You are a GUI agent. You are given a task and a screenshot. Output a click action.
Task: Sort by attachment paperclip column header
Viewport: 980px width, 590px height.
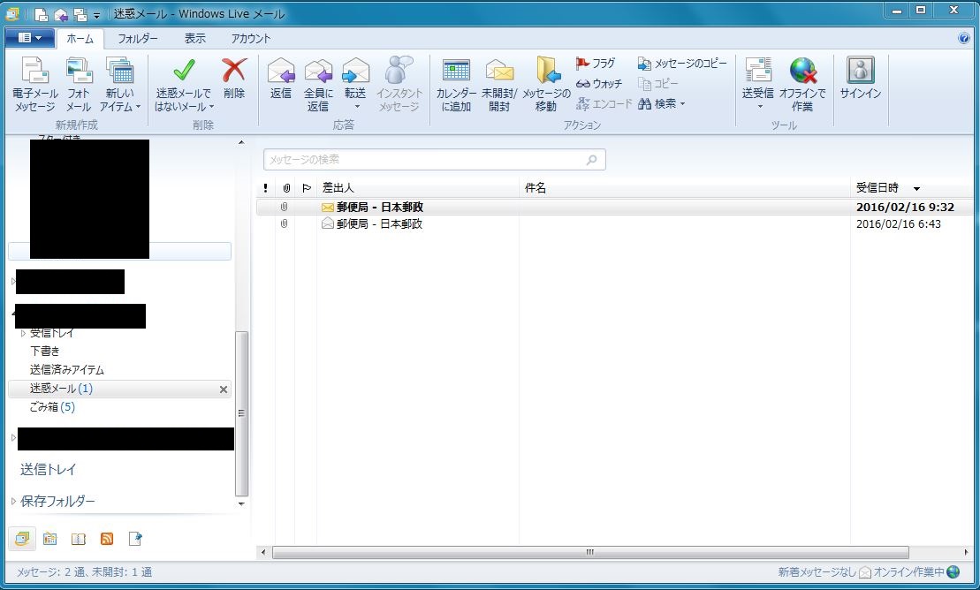(x=286, y=187)
